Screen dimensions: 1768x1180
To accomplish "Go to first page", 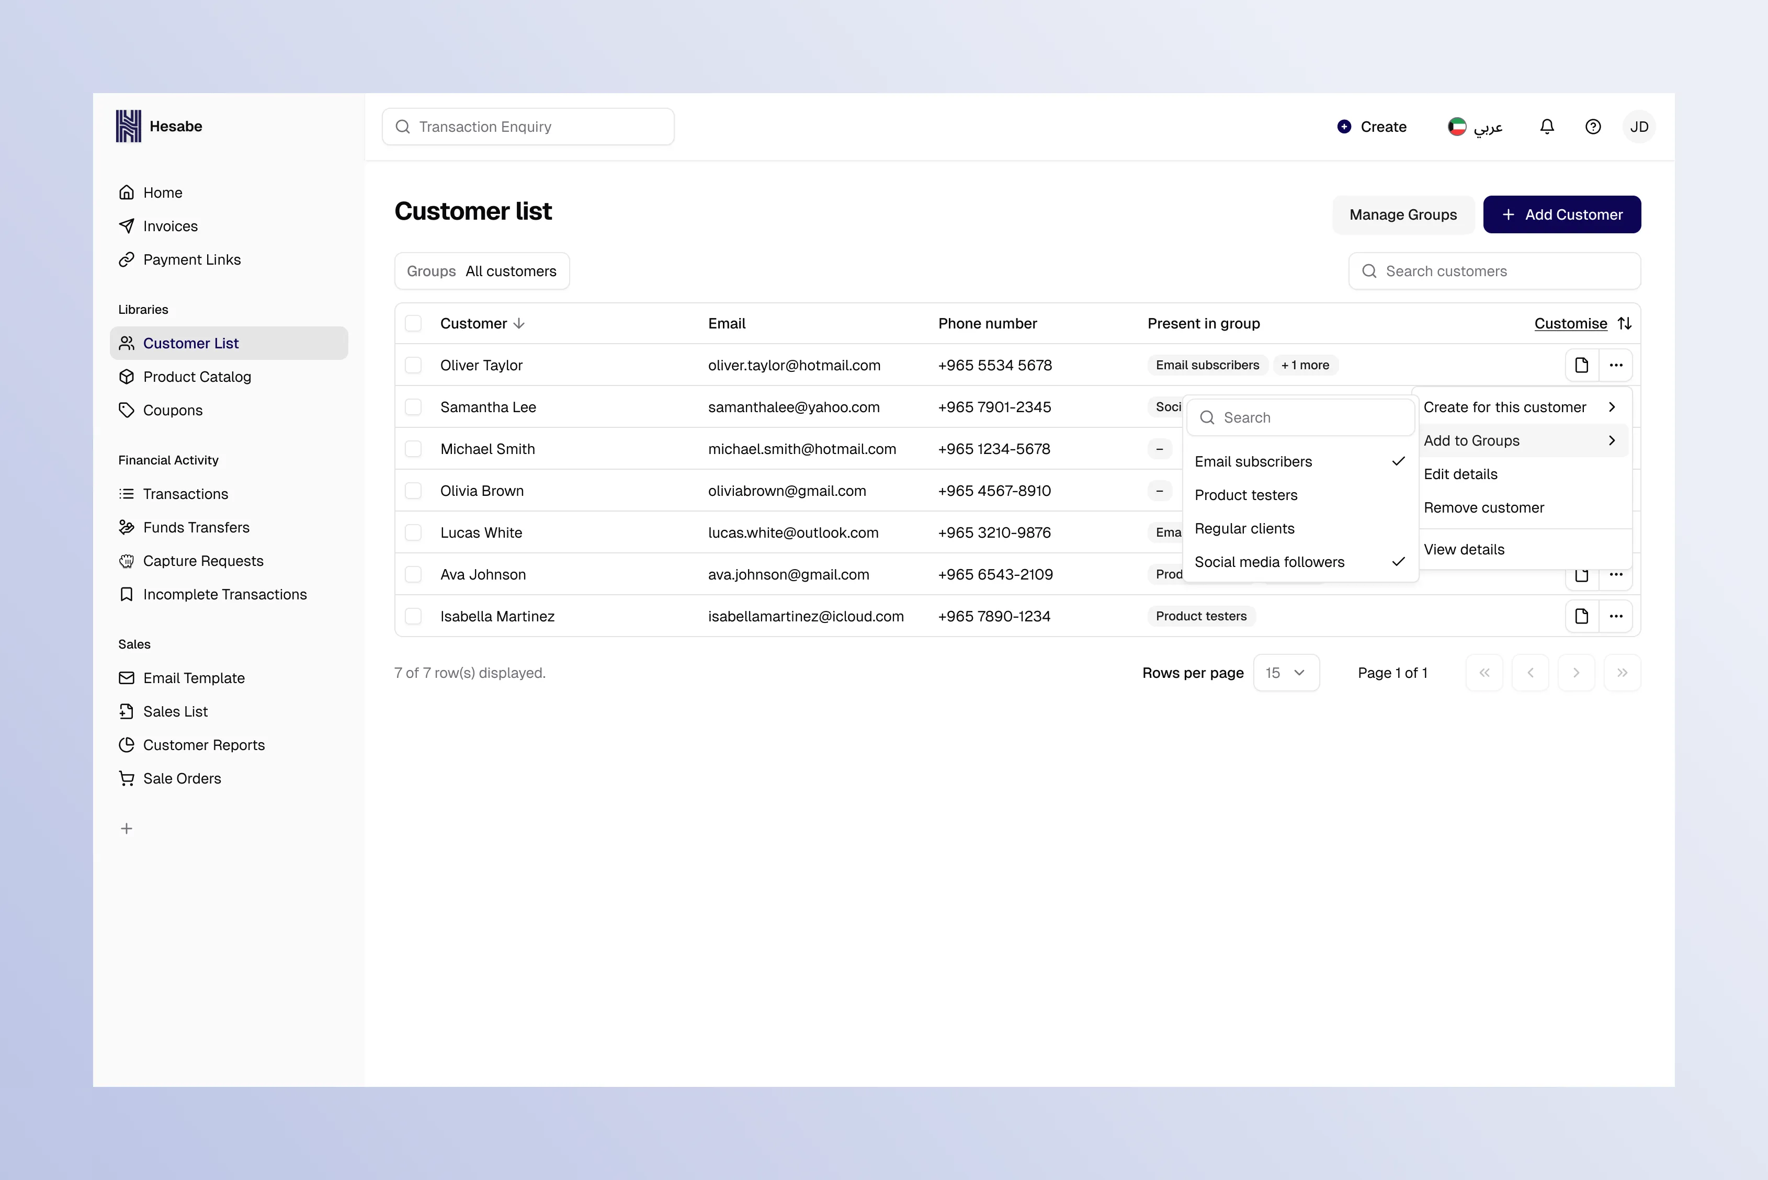I will coord(1484,673).
